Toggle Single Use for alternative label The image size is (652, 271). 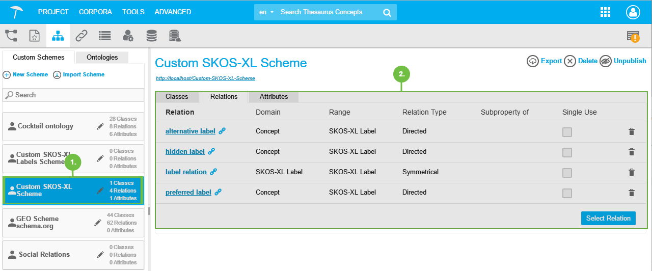(x=567, y=132)
